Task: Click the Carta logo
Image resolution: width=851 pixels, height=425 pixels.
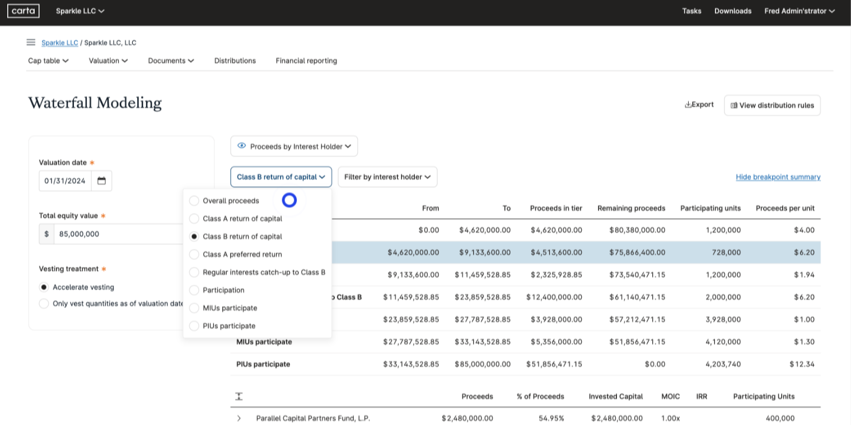Action: 23,11
